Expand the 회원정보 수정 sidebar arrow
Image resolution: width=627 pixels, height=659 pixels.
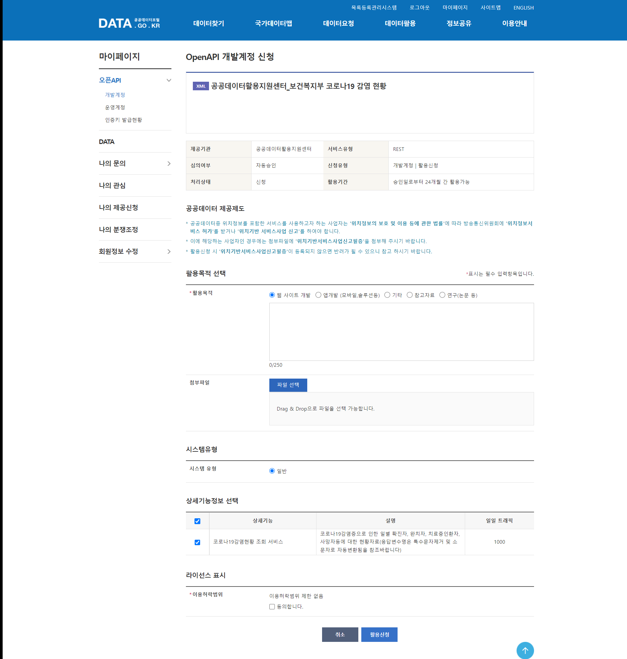pyautogui.click(x=169, y=251)
